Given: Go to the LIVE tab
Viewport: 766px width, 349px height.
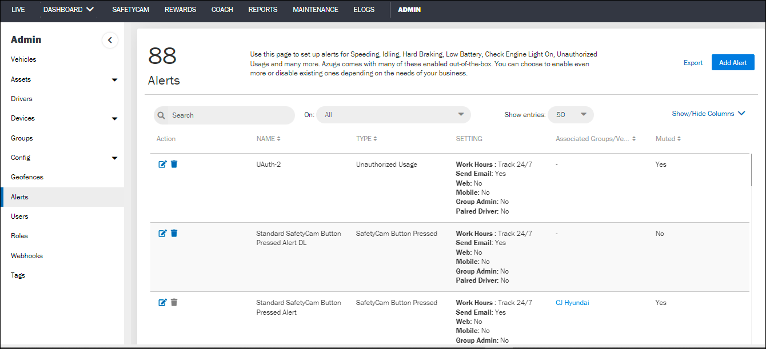Looking at the screenshot, I should click(18, 10).
